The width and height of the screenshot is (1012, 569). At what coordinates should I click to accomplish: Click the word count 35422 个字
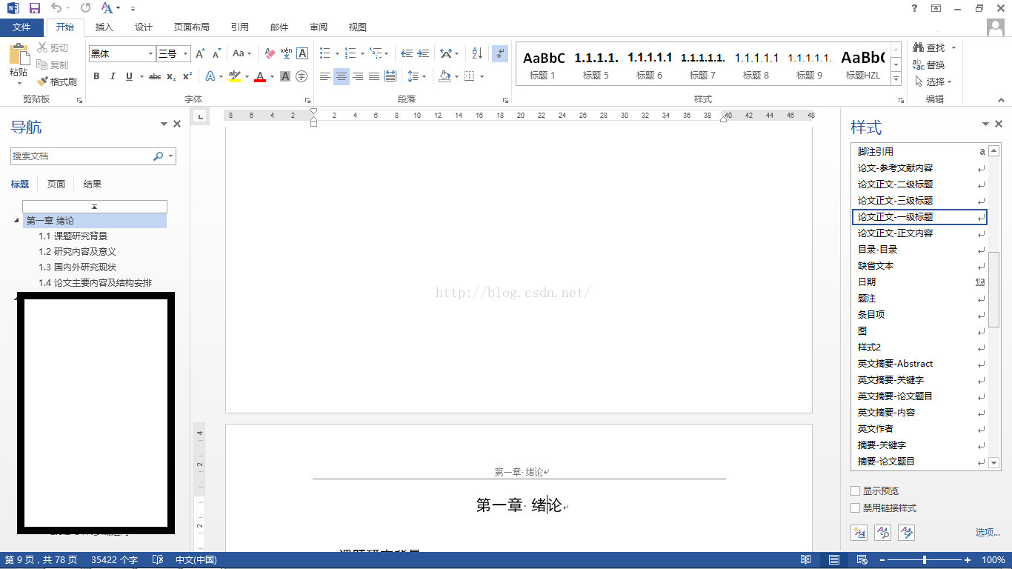[x=114, y=560]
